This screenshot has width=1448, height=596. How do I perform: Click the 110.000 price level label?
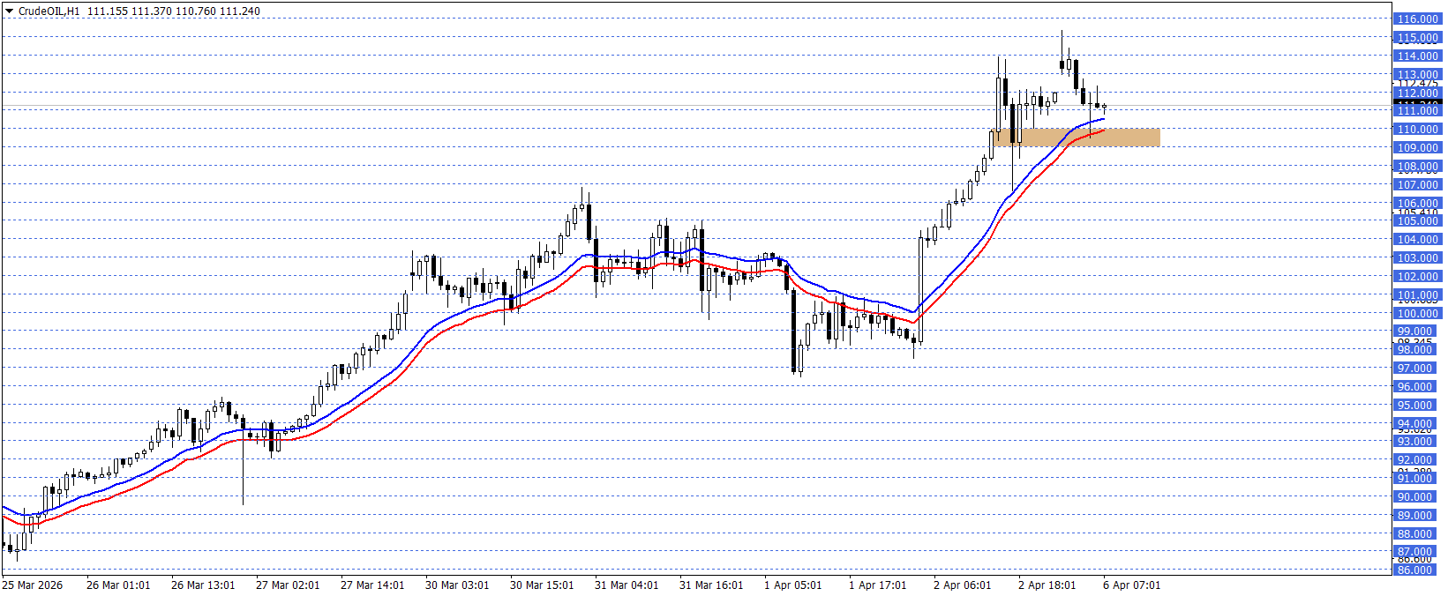pos(1417,130)
